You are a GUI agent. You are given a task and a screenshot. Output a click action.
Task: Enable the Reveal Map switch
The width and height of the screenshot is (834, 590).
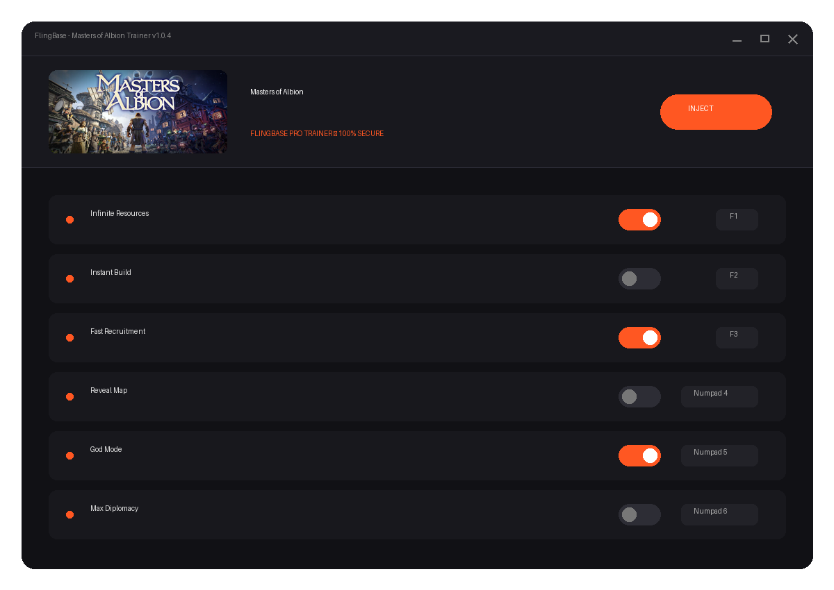[x=639, y=396]
